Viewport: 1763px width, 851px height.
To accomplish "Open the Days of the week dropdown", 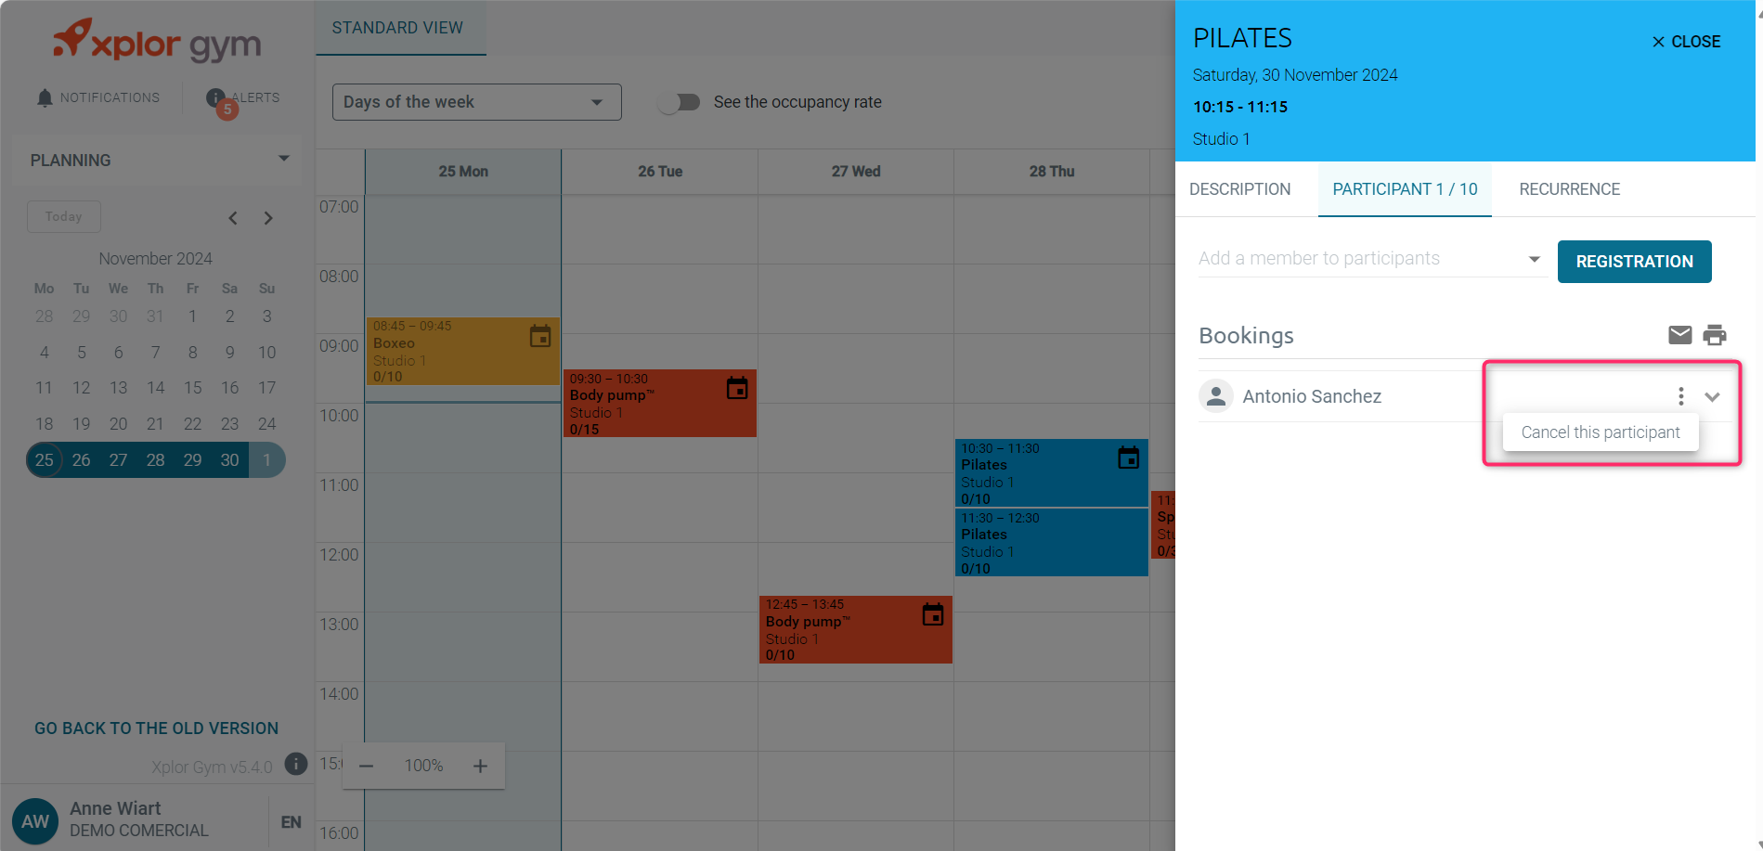I will tap(476, 102).
